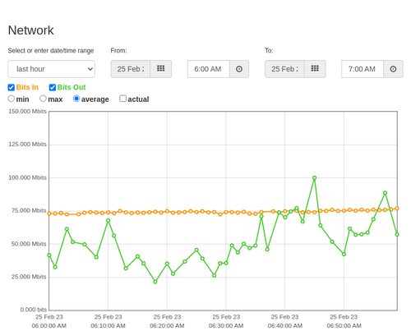Image resolution: width=411 pixels, height=331 pixels.
Task: Uncheck the Bits In checkbox
Action: tap(12, 87)
